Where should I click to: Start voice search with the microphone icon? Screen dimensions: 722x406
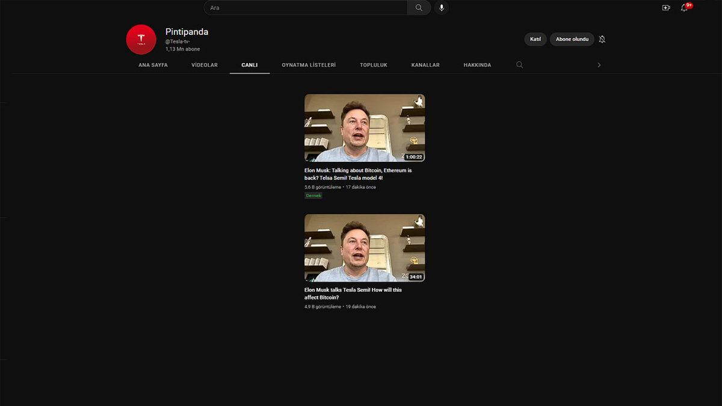pyautogui.click(x=441, y=7)
